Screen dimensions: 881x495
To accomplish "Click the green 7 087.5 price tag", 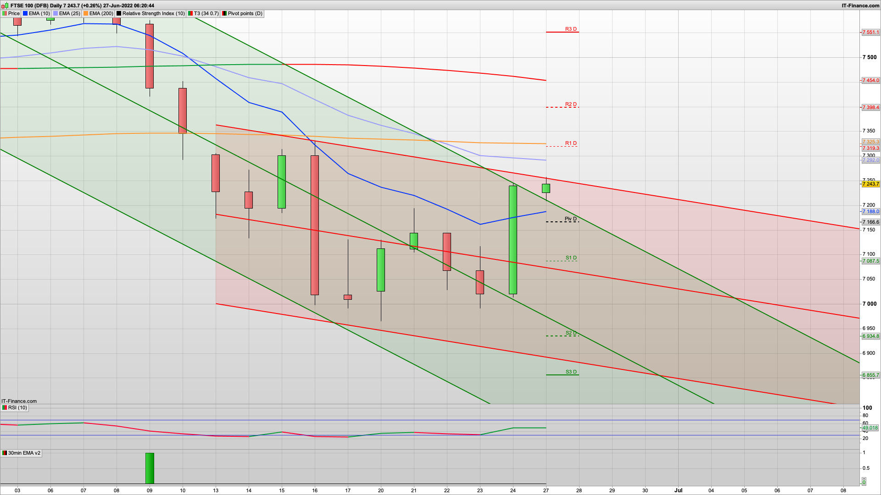I will pyautogui.click(x=870, y=261).
